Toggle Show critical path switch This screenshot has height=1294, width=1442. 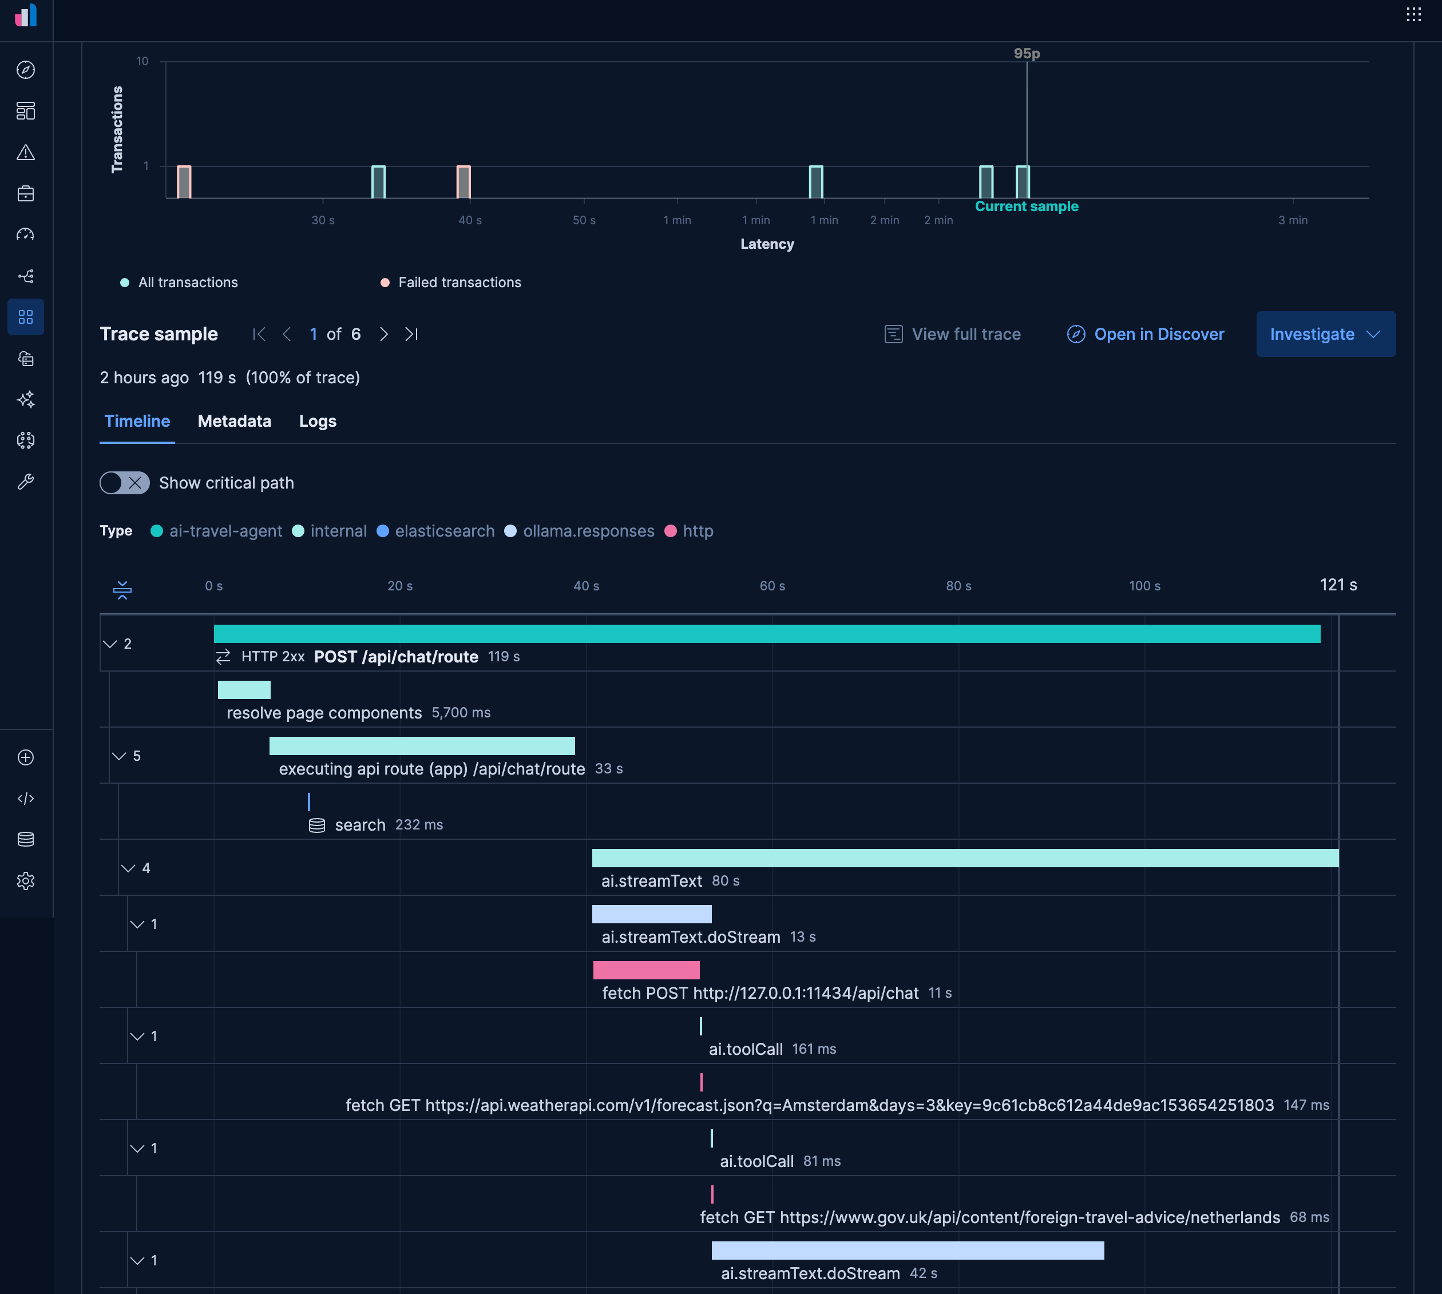[124, 483]
